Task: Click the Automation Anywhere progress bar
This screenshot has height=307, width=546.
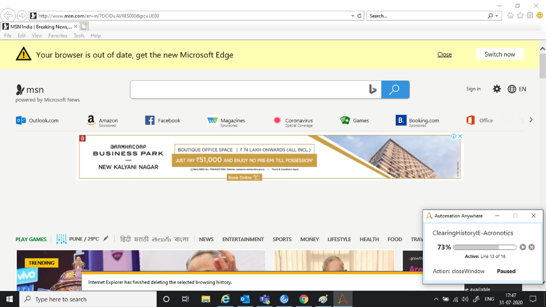Action: (484, 247)
